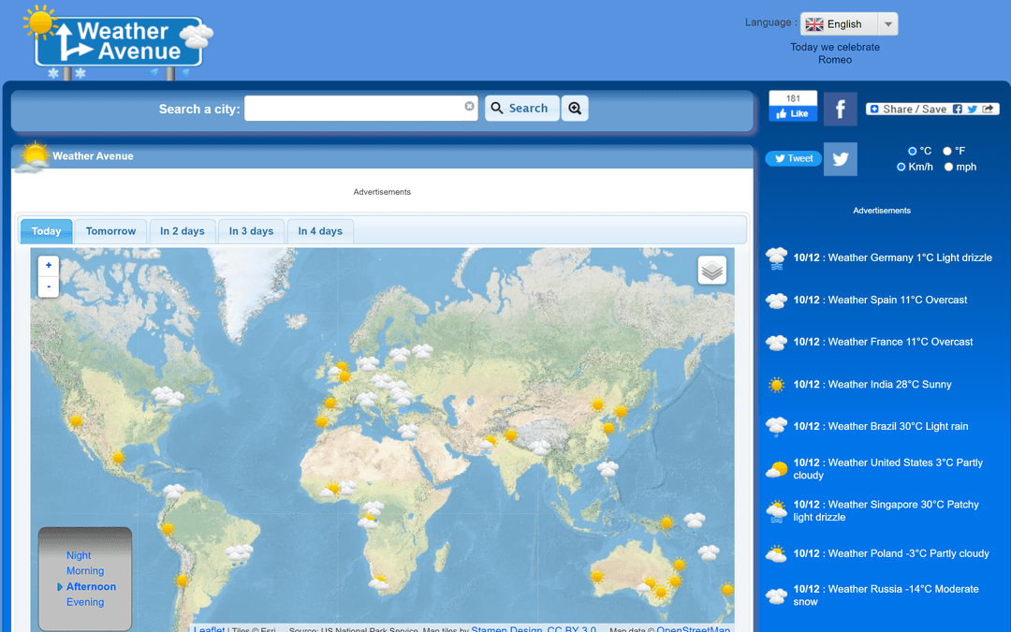Zoom out on the weather map
This screenshot has height=632, width=1011.
[x=49, y=287]
